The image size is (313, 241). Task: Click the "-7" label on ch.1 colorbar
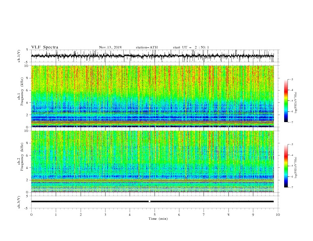(292, 122)
